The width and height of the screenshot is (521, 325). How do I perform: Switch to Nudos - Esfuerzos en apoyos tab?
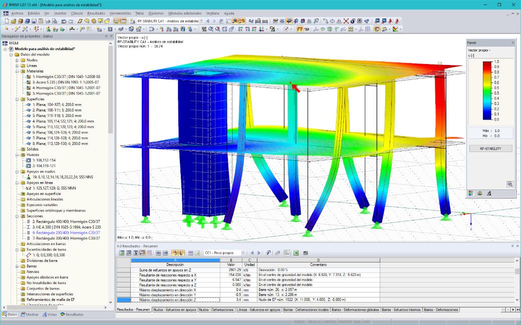coord(175,309)
